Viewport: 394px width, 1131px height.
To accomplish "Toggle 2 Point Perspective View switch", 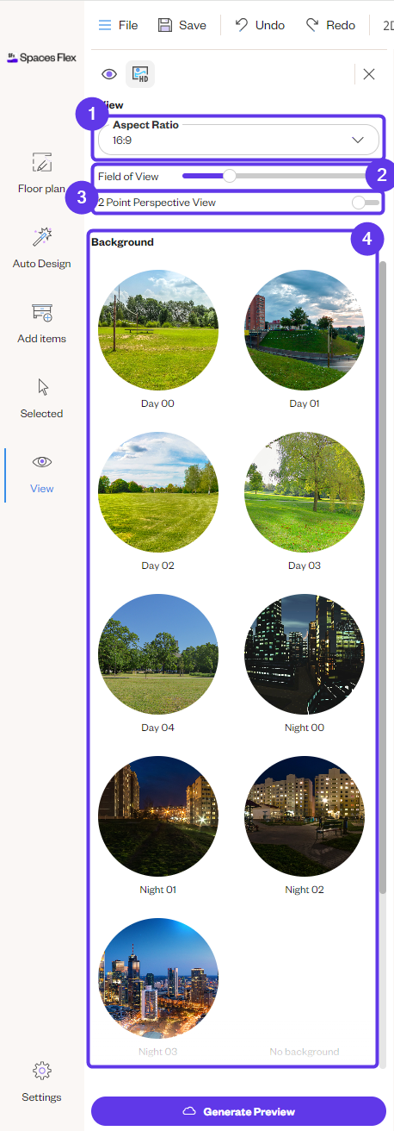I will (365, 203).
